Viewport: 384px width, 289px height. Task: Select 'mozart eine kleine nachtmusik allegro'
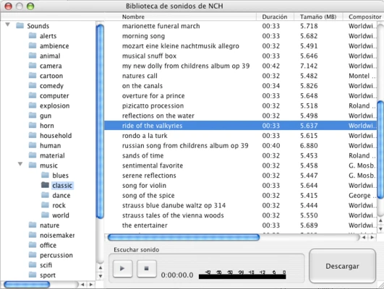click(240, 46)
